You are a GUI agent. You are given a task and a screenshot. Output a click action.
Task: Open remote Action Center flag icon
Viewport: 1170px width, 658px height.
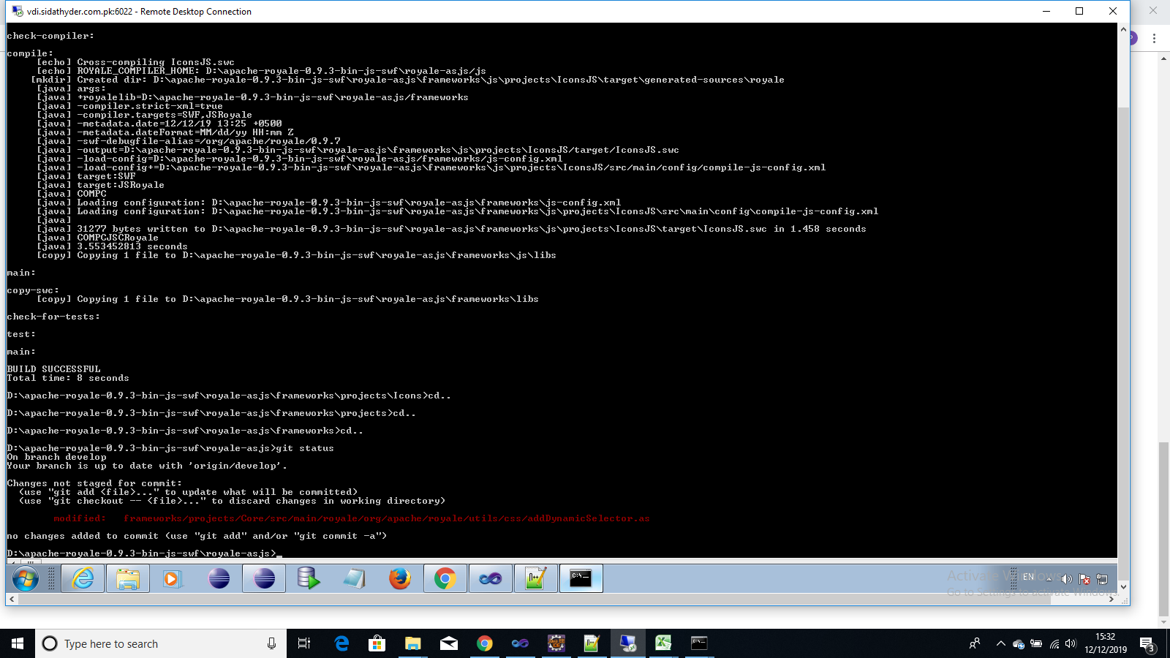coord(1084,579)
